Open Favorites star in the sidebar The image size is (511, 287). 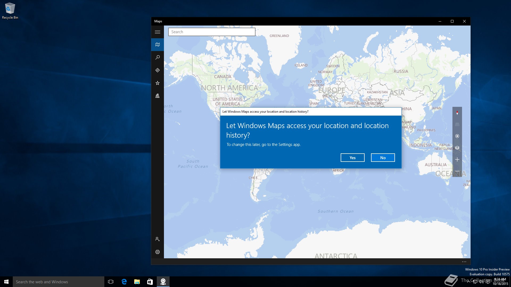(158, 83)
